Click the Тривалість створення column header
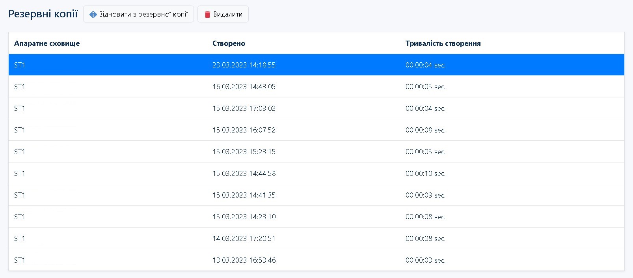The image size is (633, 278). (x=443, y=43)
